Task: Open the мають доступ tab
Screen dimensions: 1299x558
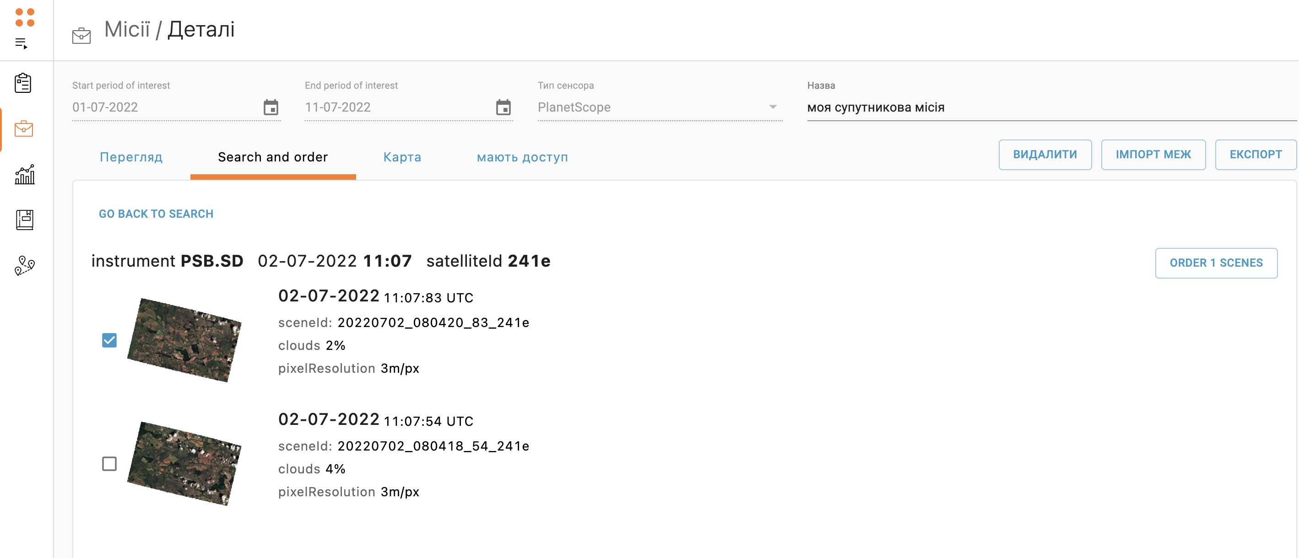Action: click(x=522, y=157)
